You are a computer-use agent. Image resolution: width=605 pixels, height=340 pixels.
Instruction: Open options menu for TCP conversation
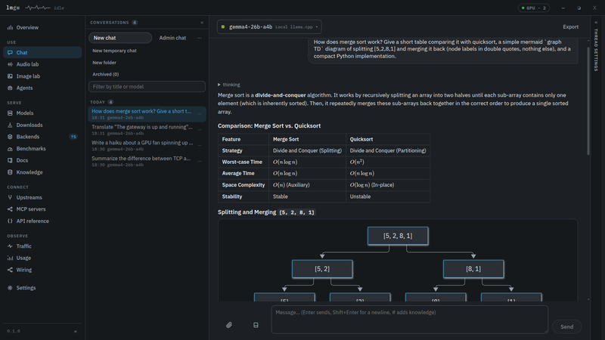[200, 161]
